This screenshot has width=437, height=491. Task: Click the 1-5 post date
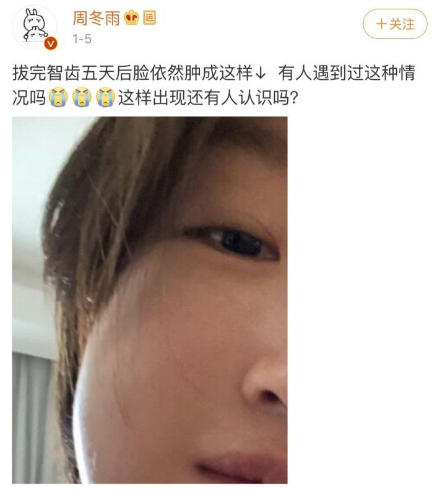(x=82, y=39)
